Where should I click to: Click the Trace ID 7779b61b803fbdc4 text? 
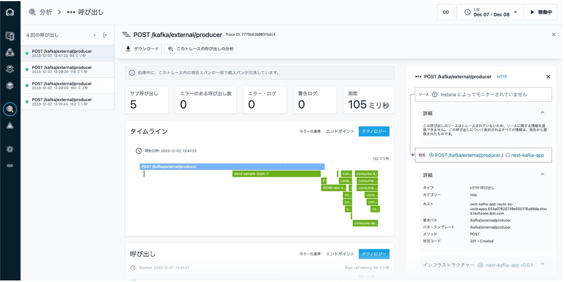pyautogui.click(x=250, y=35)
